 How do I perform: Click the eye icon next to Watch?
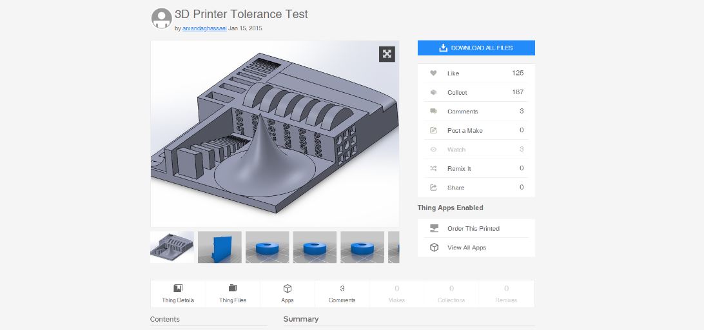[x=433, y=150]
